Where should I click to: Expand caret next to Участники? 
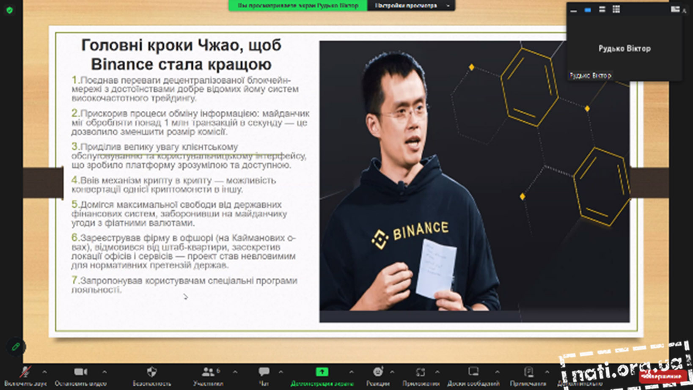click(235, 372)
